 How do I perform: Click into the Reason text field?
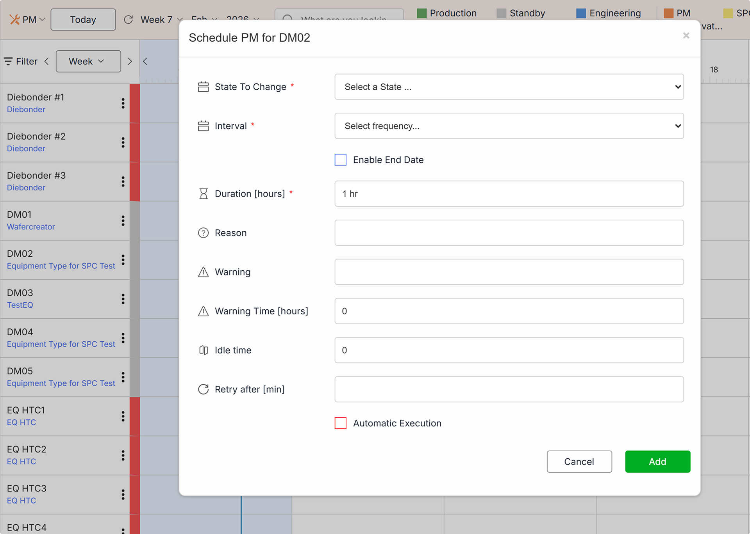pos(509,233)
